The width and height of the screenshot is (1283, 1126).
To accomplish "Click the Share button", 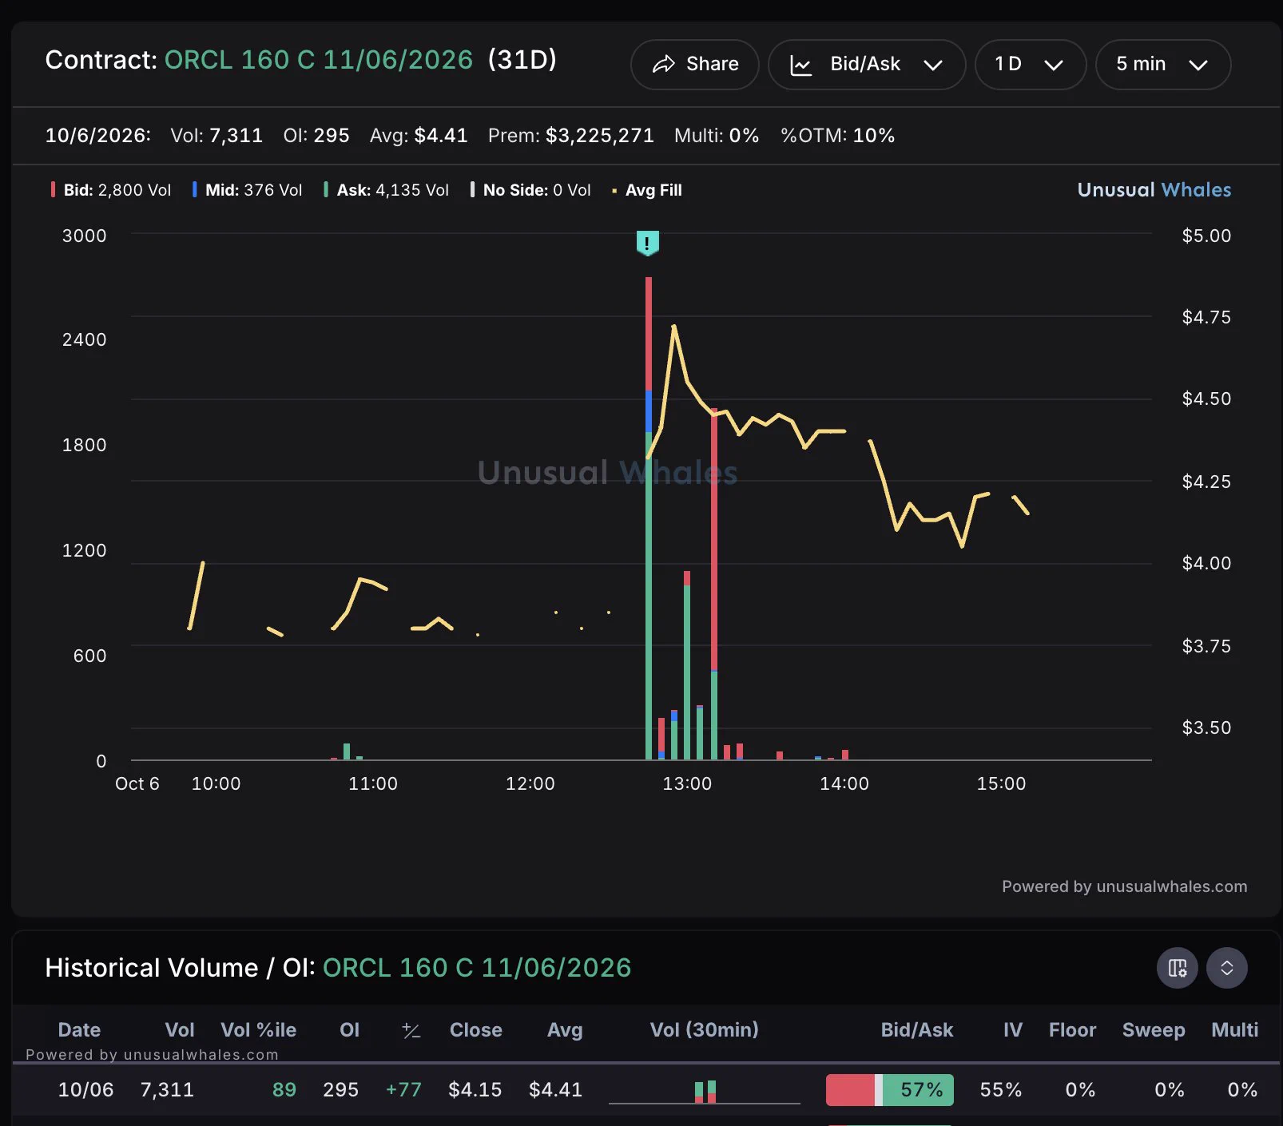I will pyautogui.click(x=694, y=65).
